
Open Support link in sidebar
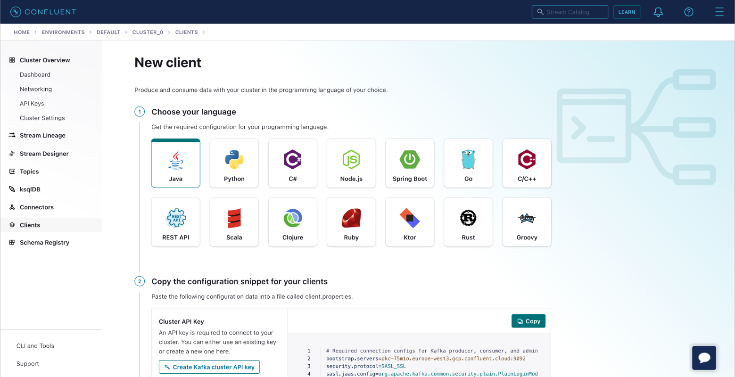(x=28, y=364)
